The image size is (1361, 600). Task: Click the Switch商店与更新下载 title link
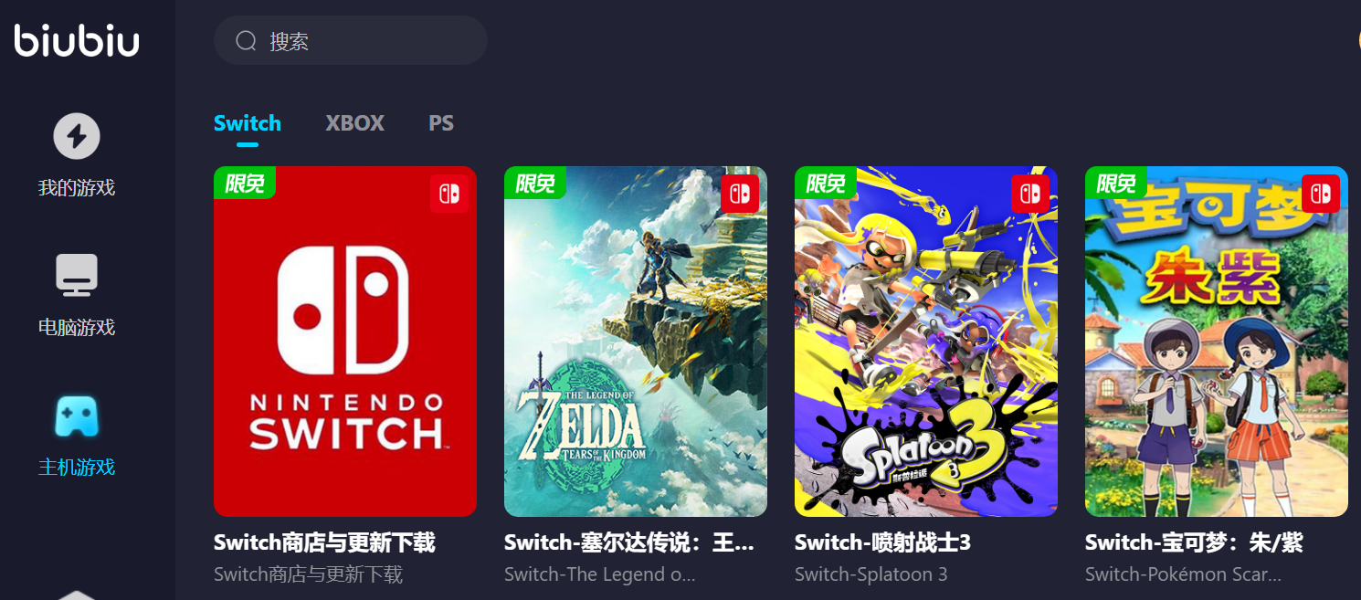[x=324, y=542]
